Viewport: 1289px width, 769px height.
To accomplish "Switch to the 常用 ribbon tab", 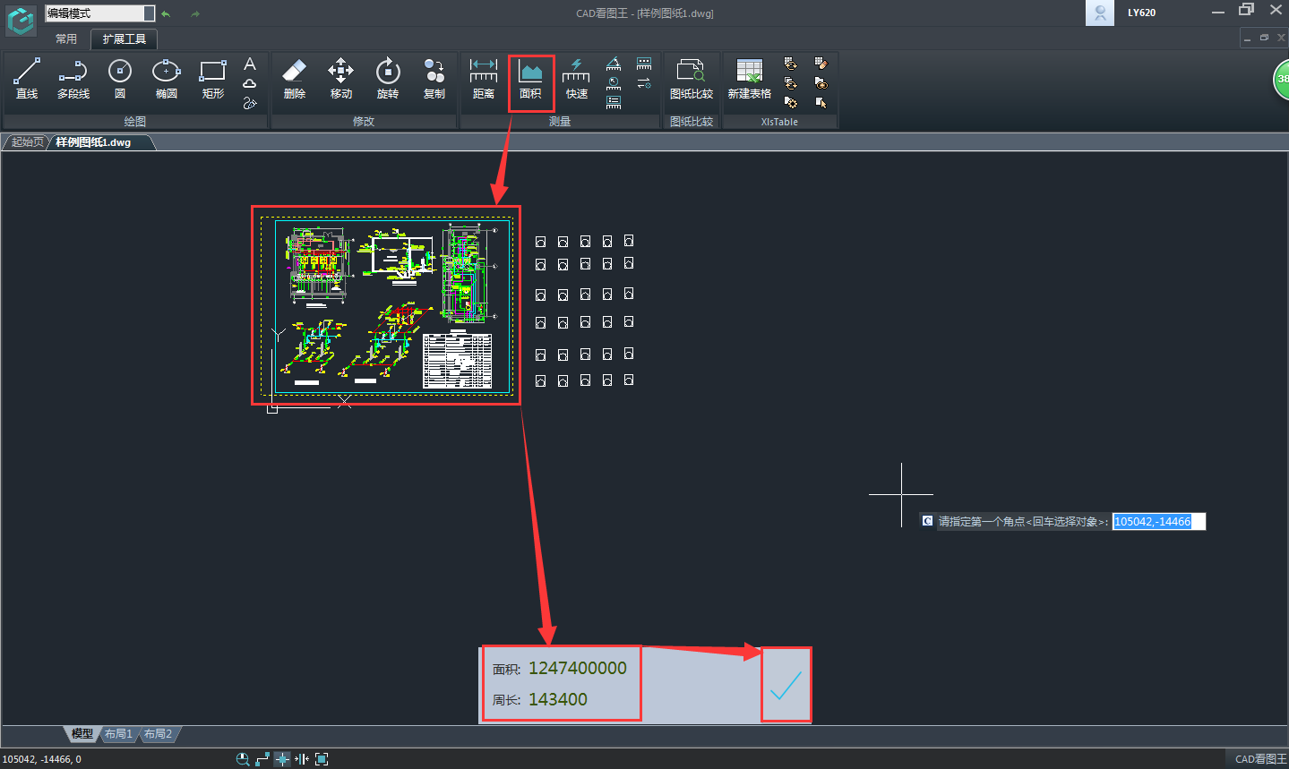I will tap(66, 39).
